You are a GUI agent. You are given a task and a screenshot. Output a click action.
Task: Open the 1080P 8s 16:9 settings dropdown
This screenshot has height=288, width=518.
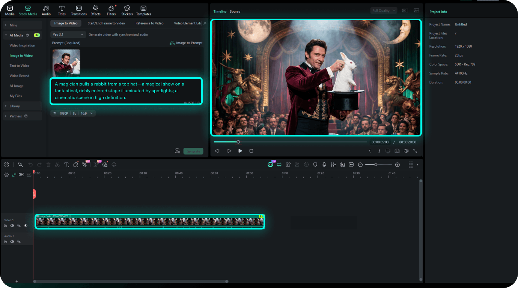point(73,113)
